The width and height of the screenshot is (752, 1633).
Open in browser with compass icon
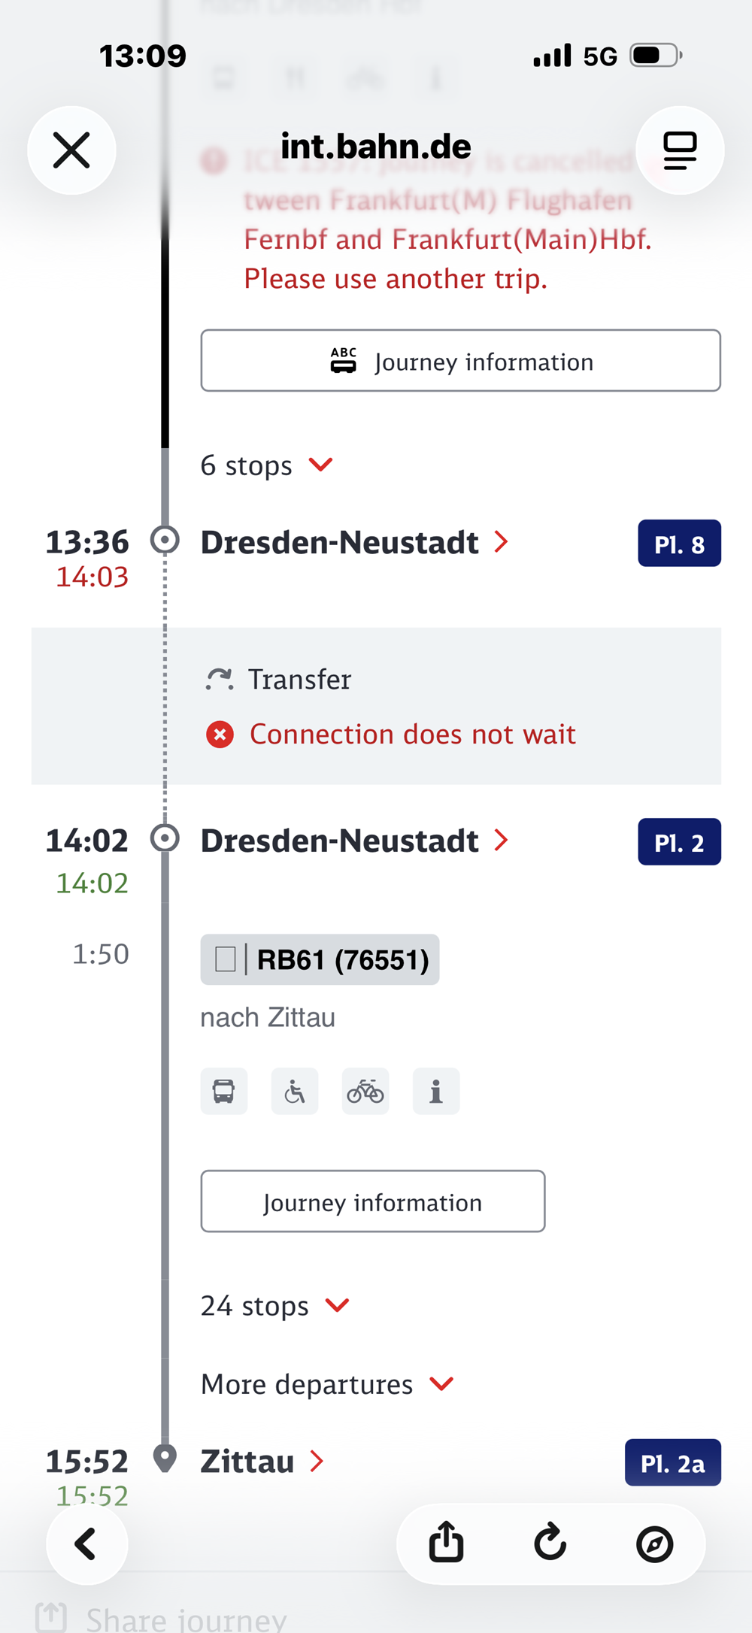click(x=654, y=1544)
